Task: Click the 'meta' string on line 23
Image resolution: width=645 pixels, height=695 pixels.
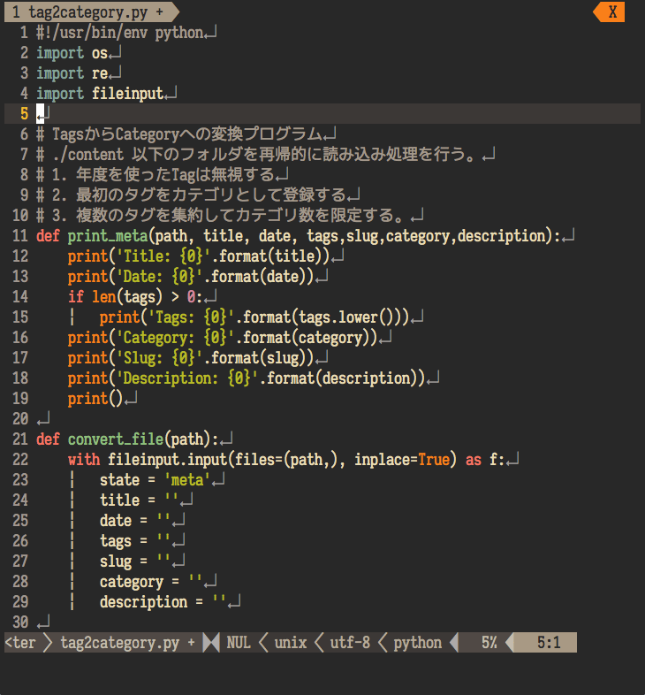Action: point(193,480)
